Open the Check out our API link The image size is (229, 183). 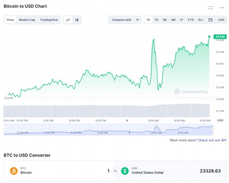[x=212, y=140]
